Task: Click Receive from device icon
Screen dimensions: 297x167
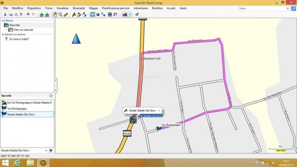Action: [x=47, y=14]
